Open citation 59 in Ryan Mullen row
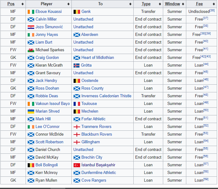Viewport: 218px width, 189px height. pyautogui.click(x=206, y=179)
